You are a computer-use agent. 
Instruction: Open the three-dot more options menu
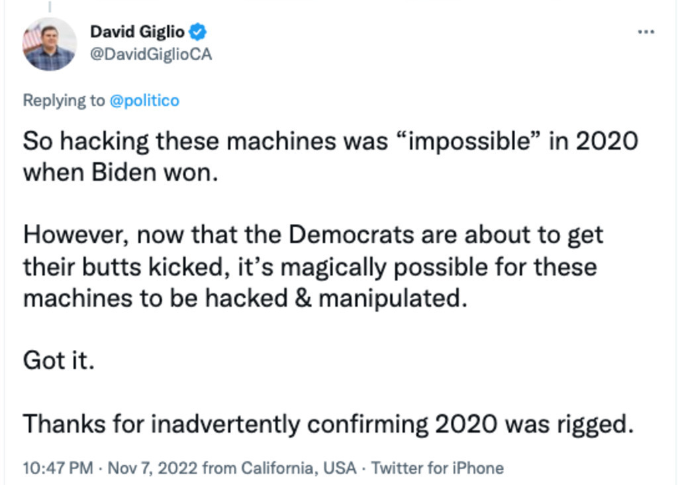[x=645, y=32]
